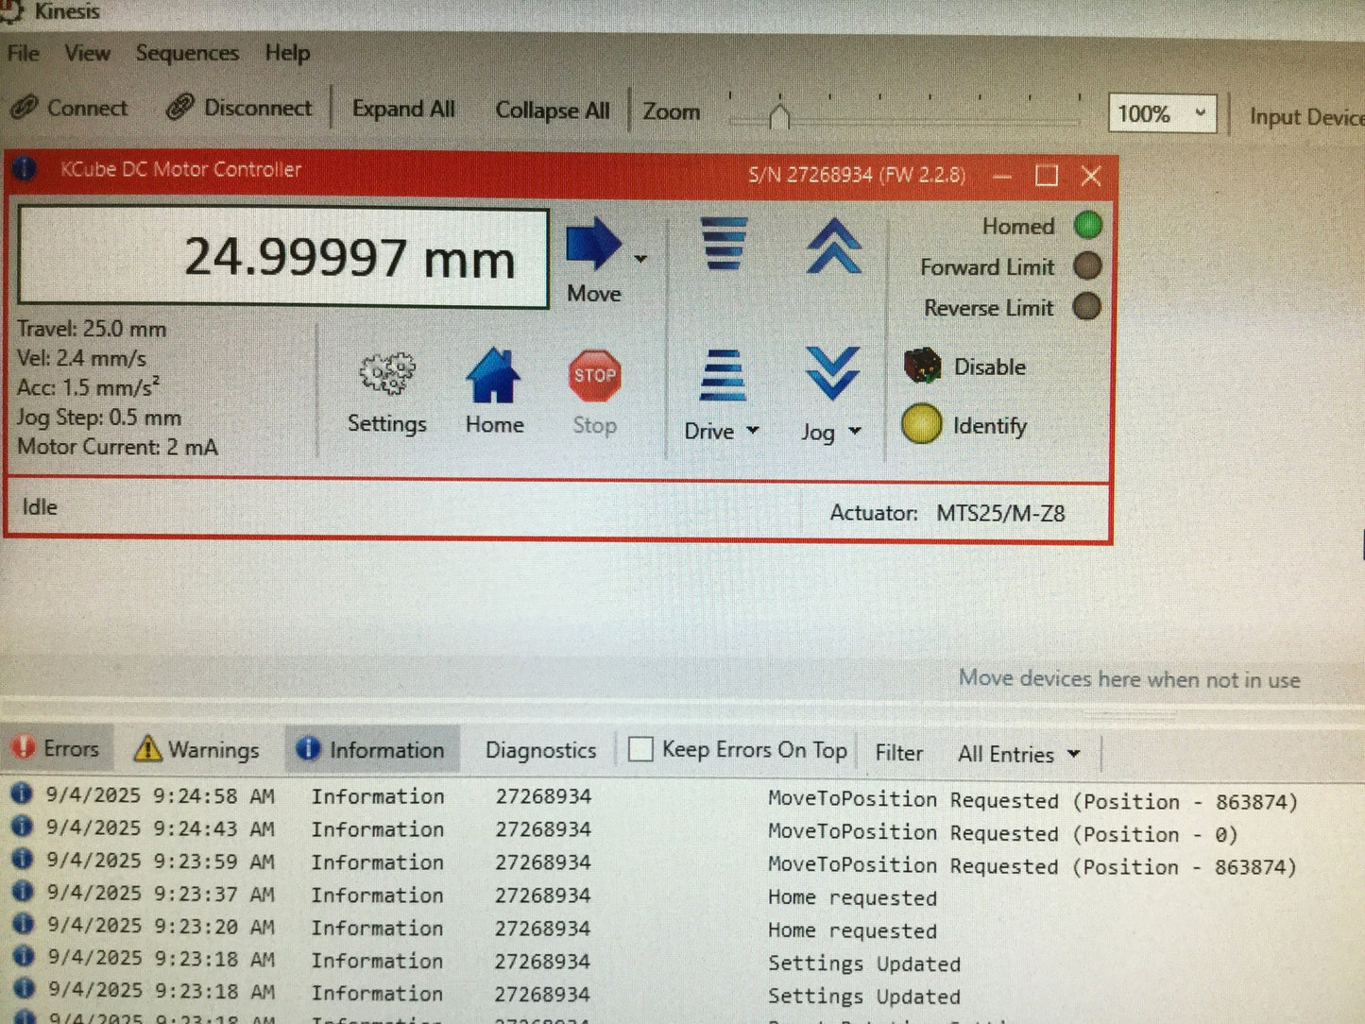The width and height of the screenshot is (1365, 1024).
Task: Open the Drive dropdown menu
Action: 722,431
